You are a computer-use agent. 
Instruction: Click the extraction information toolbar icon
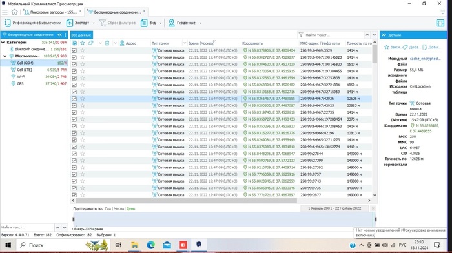click(7, 23)
